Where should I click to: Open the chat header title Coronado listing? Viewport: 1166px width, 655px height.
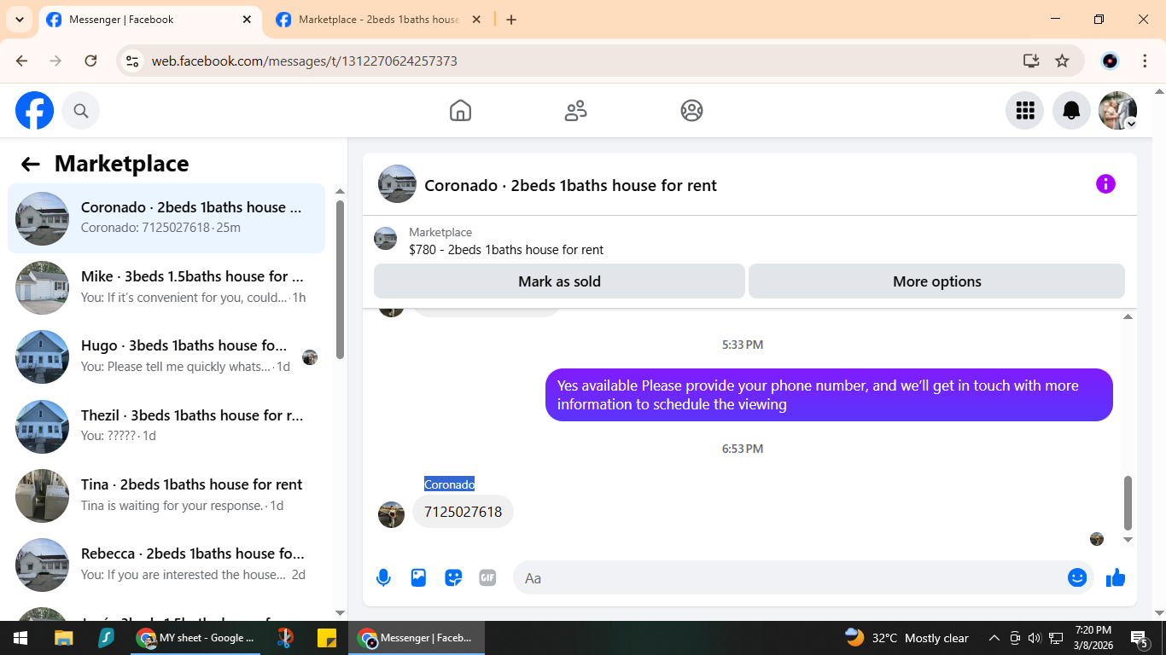[x=570, y=185]
